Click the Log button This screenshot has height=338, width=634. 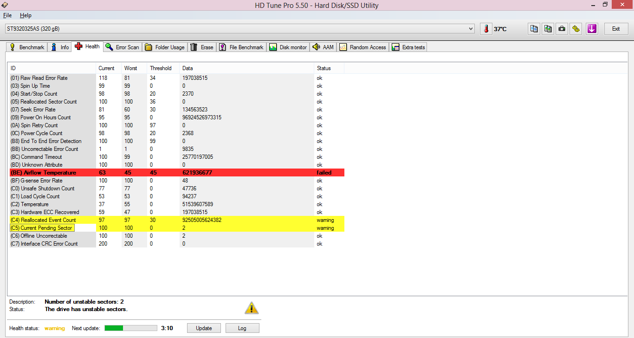tap(242, 328)
